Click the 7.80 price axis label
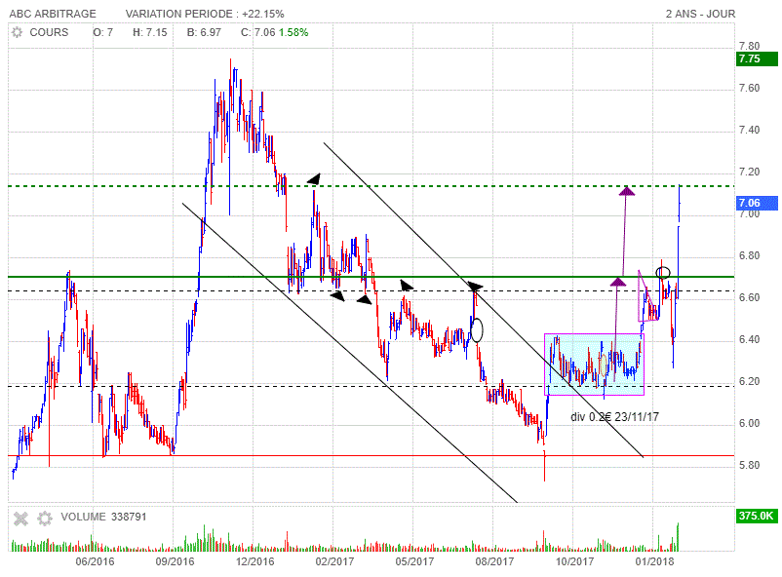Screen dimensions: 782x577 pyautogui.click(x=749, y=47)
